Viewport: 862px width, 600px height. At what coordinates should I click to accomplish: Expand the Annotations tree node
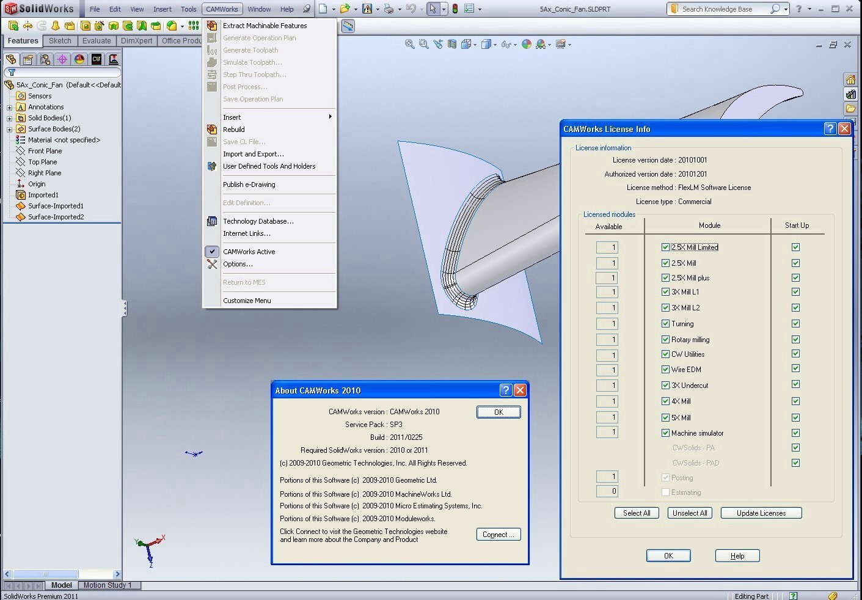[x=10, y=108]
